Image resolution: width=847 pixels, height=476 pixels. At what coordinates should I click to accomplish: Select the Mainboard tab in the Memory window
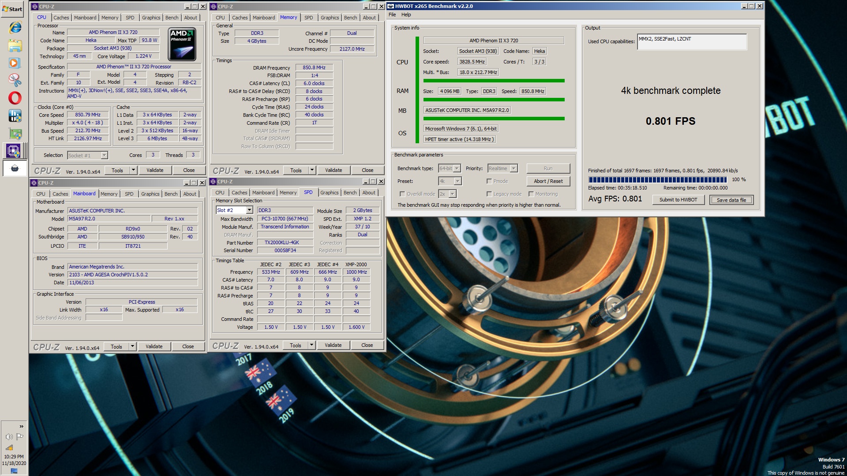[264, 18]
